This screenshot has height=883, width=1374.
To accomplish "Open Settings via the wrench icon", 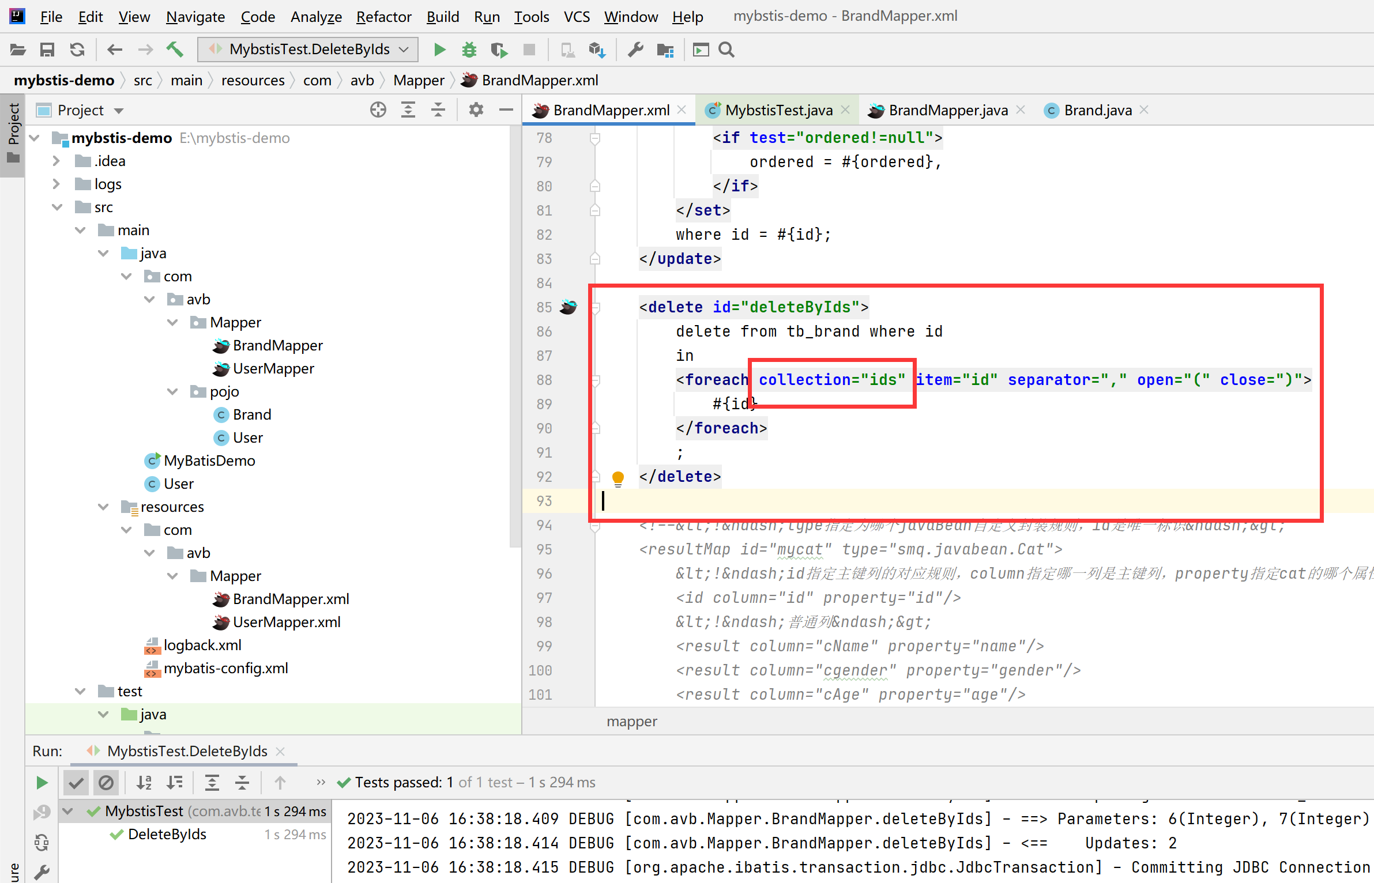I will click(x=635, y=50).
